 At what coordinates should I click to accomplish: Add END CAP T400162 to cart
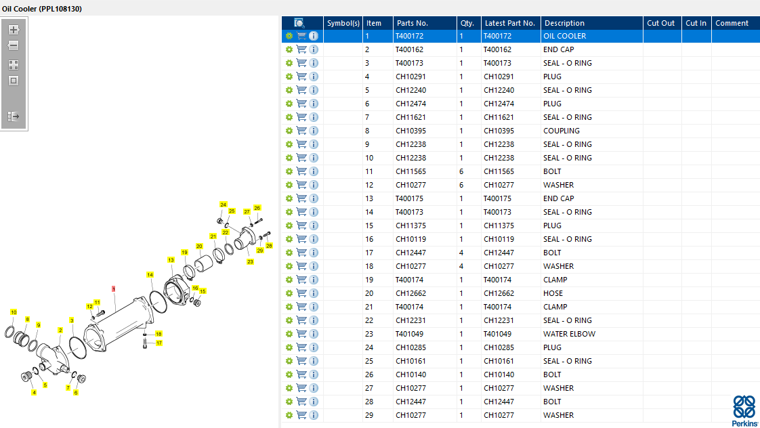[x=301, y=49]
